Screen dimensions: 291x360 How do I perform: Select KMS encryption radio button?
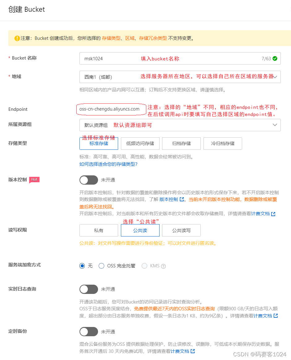point(144,266)
